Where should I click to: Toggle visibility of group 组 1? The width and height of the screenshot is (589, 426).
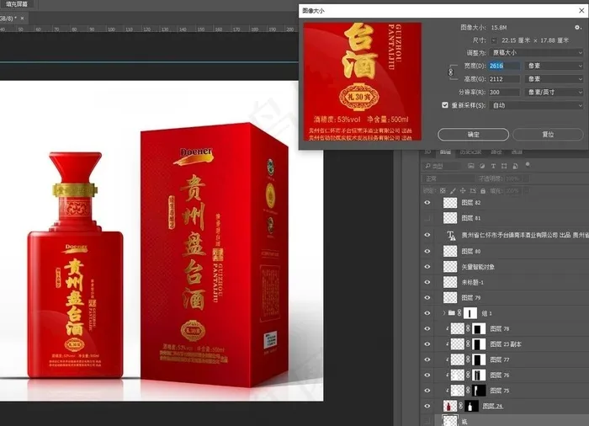click(x=427, y=313)
